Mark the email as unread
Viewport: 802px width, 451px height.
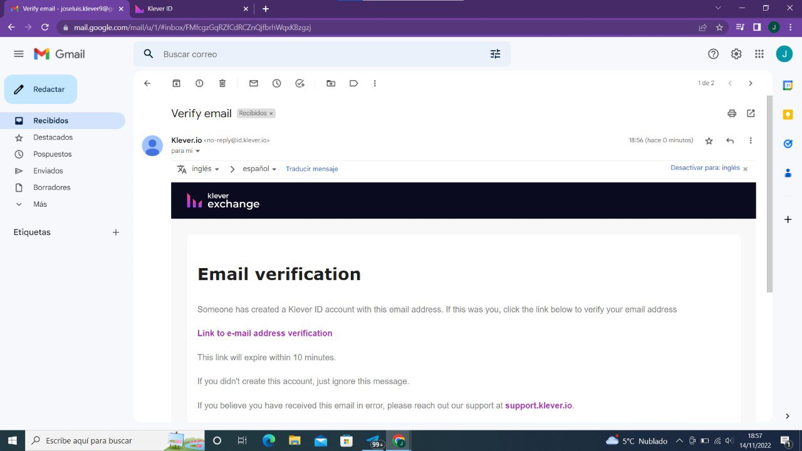(254, 83)
